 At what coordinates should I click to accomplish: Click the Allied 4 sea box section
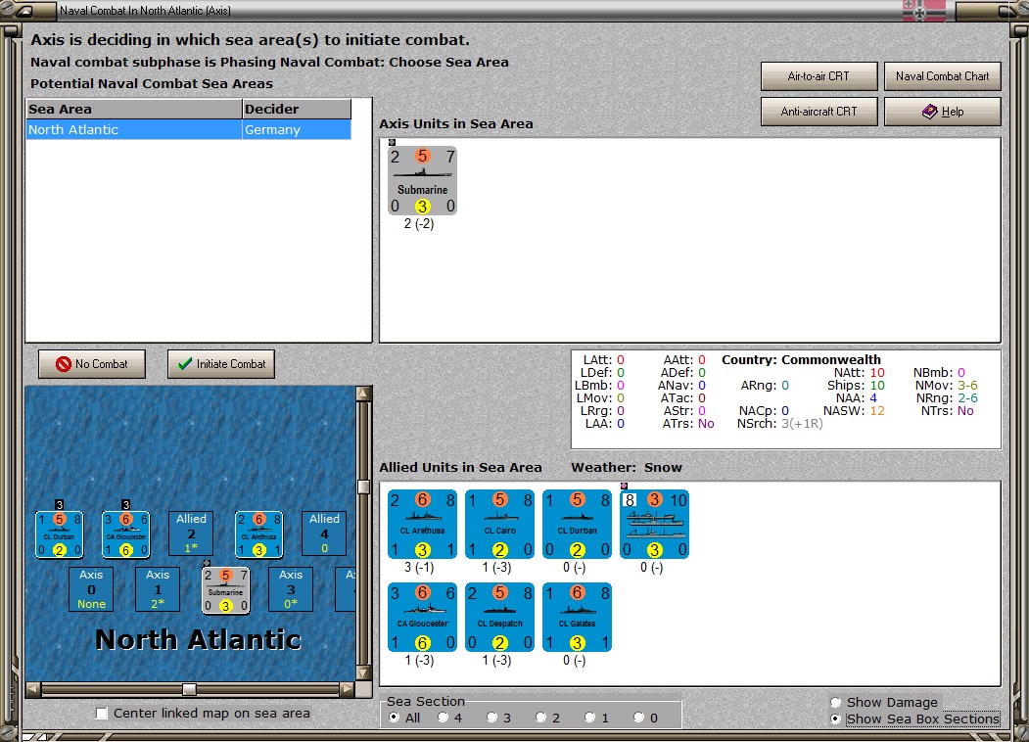coord(324,533)
